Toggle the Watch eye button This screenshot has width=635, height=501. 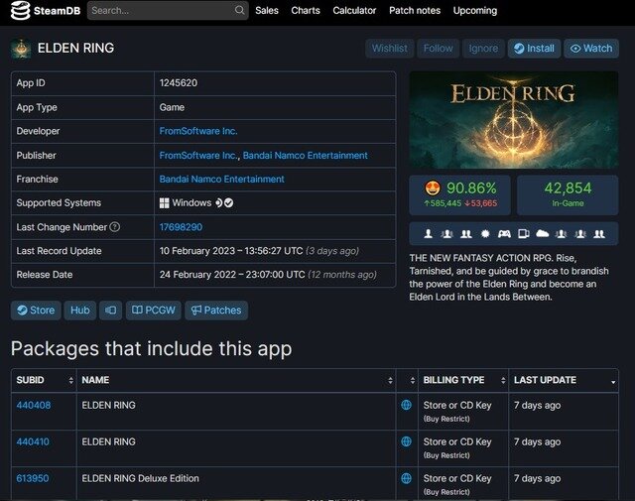click(x=591, y=49)
